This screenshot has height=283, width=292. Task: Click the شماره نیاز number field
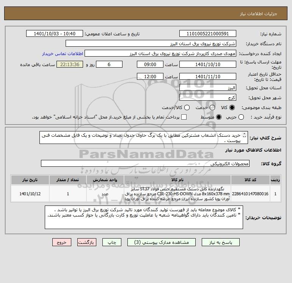click(208, 33)
